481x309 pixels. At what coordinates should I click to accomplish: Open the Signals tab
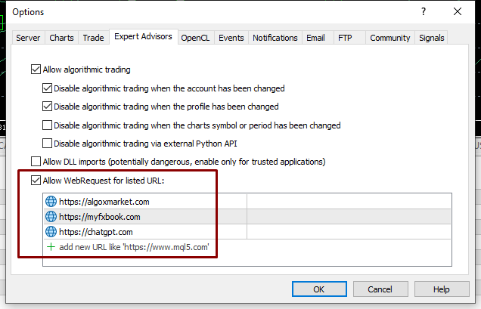pyautogui.click(x=431, y=38)
